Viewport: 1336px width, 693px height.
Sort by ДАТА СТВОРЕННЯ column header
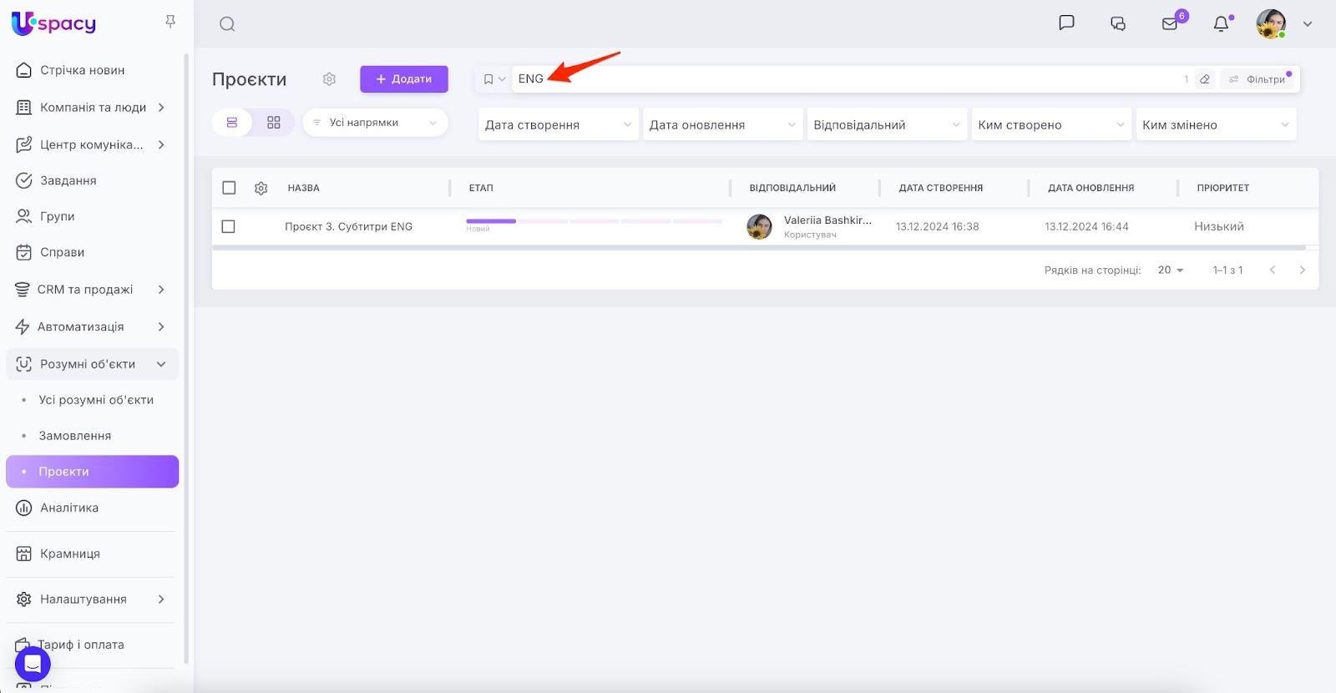[940, 188]
